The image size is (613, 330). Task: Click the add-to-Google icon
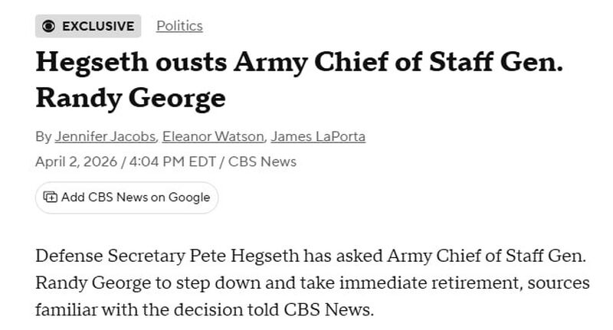(51, 198)
